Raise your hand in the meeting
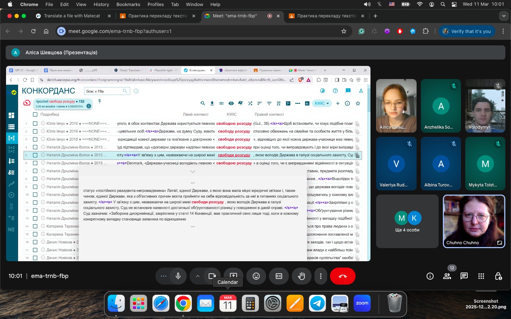 click(302, 276)
